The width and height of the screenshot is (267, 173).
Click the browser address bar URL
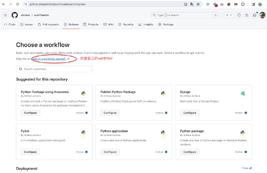(x=57, y=4)
